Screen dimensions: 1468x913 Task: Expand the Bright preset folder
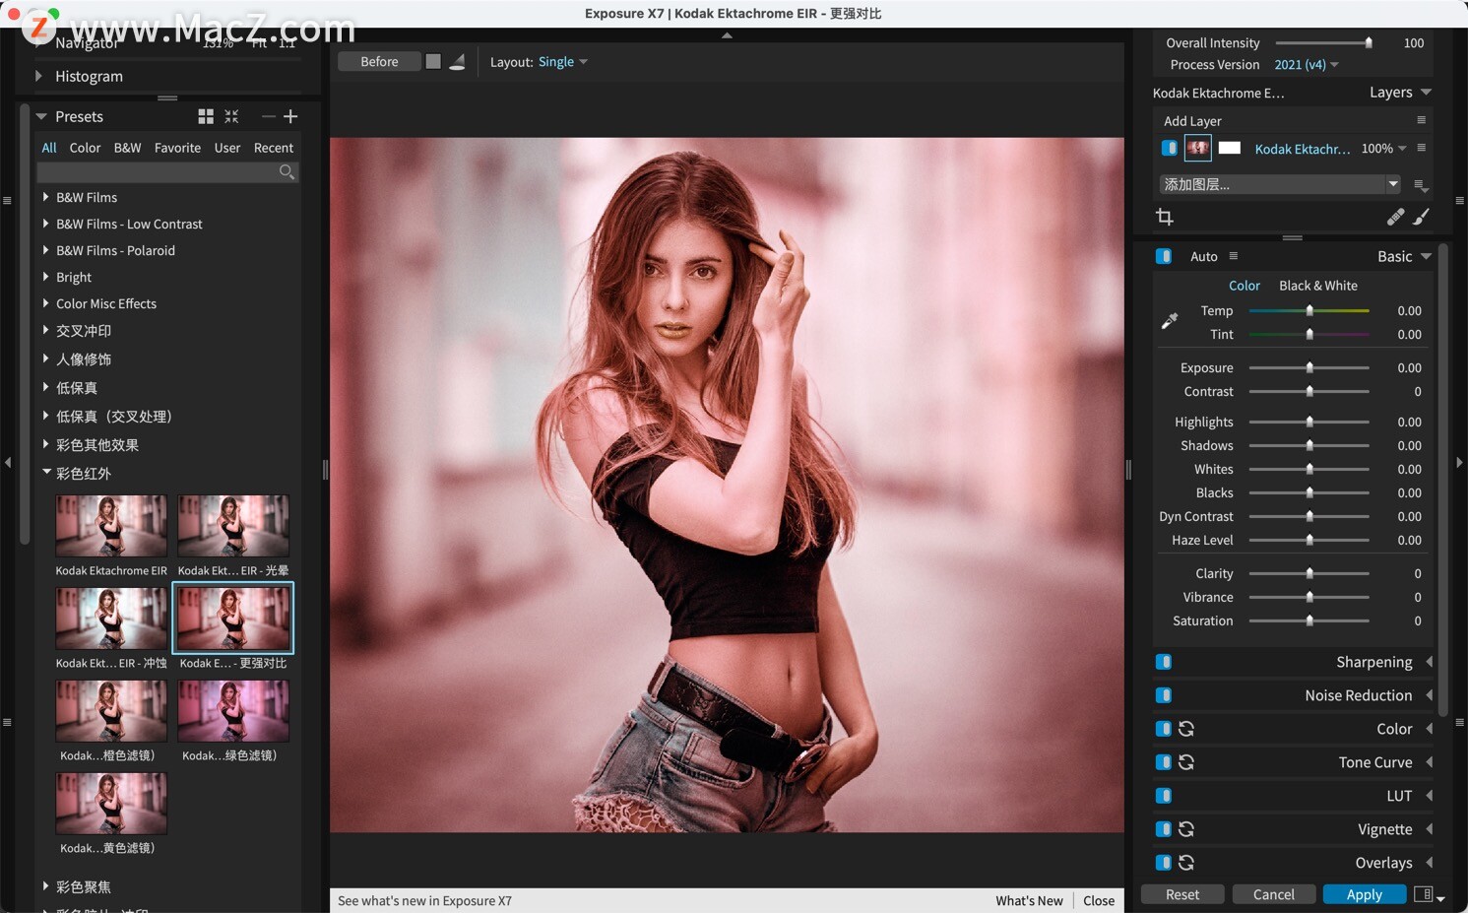(x=45, y=277)
